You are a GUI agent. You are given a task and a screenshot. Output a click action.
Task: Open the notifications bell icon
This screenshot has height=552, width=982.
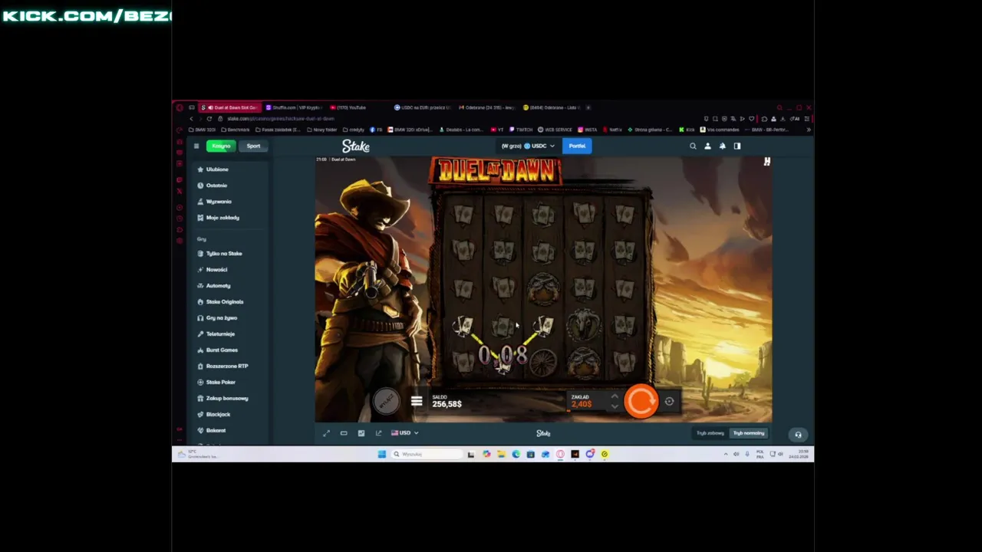[722, 146]
